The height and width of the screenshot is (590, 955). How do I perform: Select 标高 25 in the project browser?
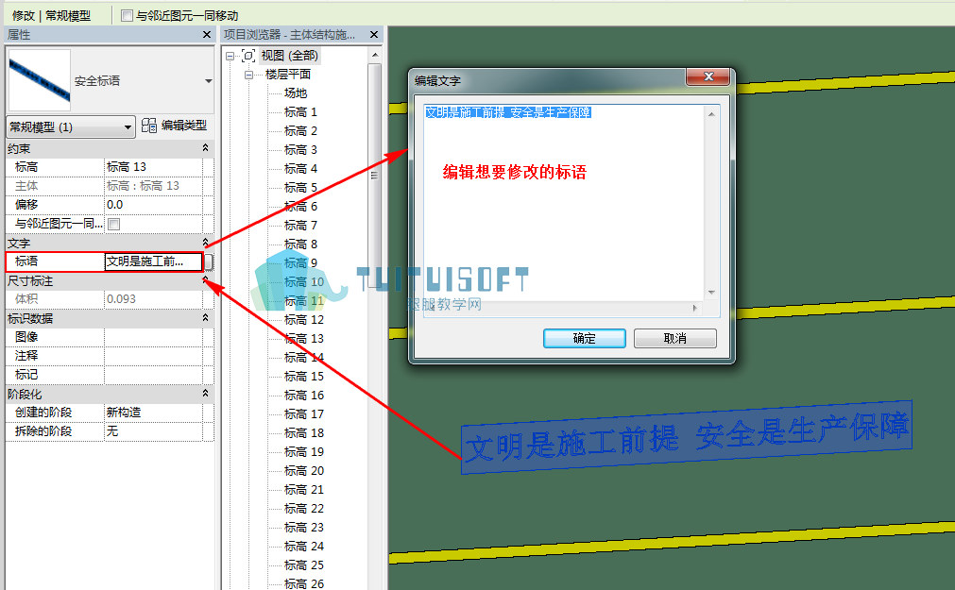[304, 565]
